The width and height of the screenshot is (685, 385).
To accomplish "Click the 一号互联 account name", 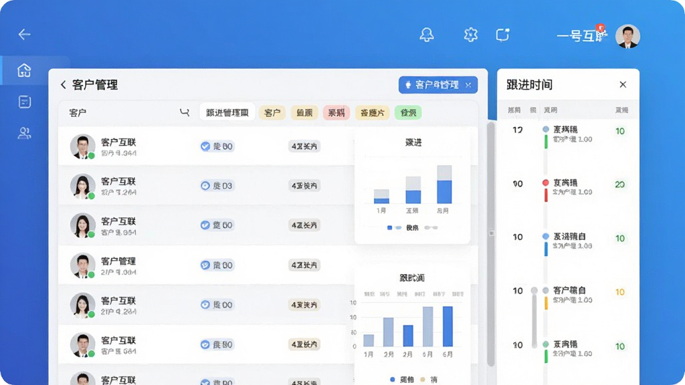I will tap(581, 36).
